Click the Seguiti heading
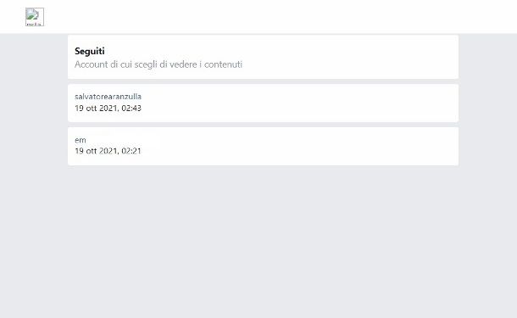The height and width of the screenshot is (318, 517). click(89, 51)
